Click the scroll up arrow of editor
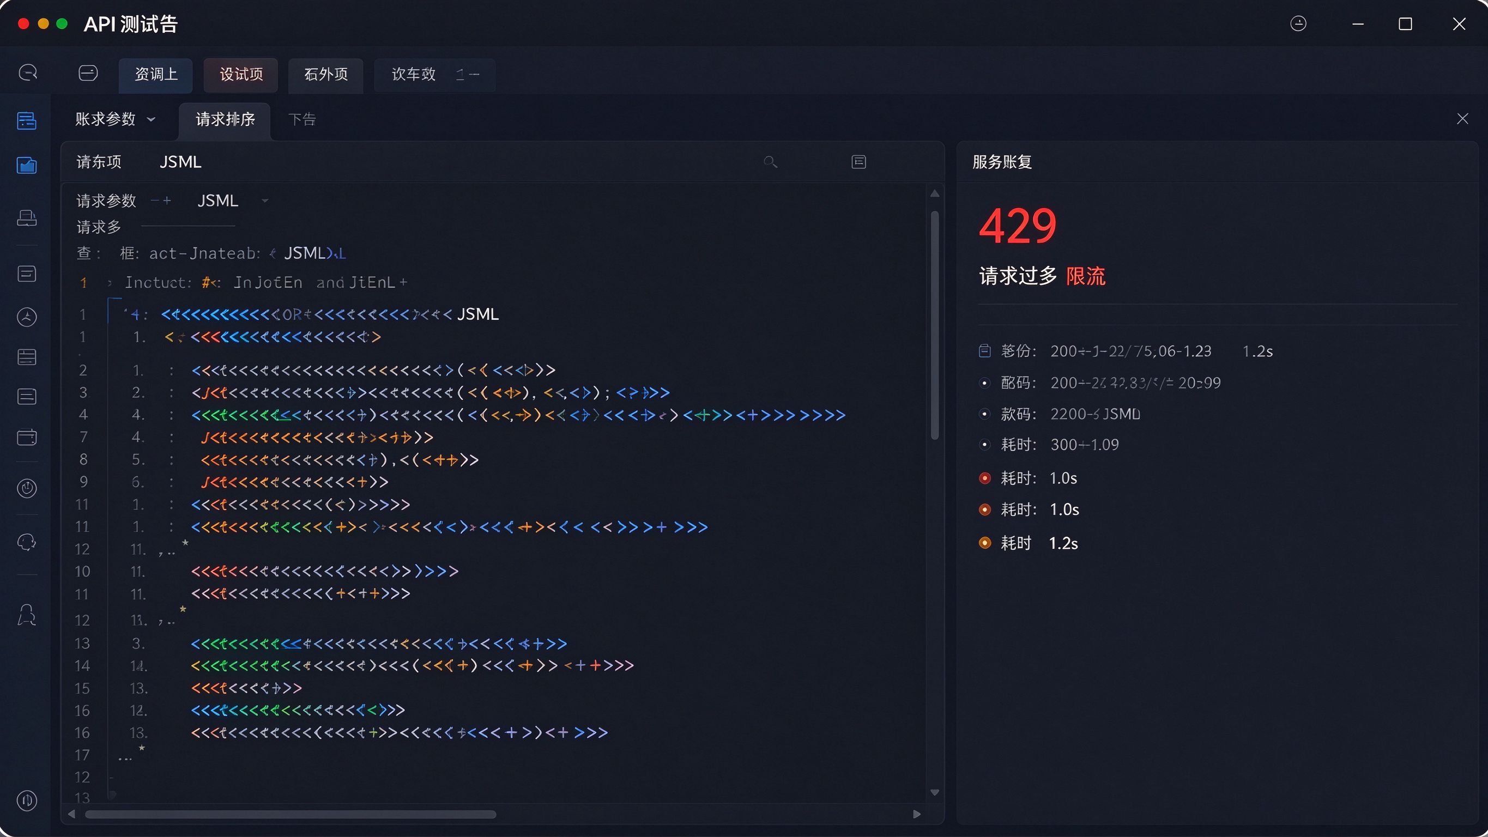Screen dimensions: 1488x837 click(x=935, y=193)
